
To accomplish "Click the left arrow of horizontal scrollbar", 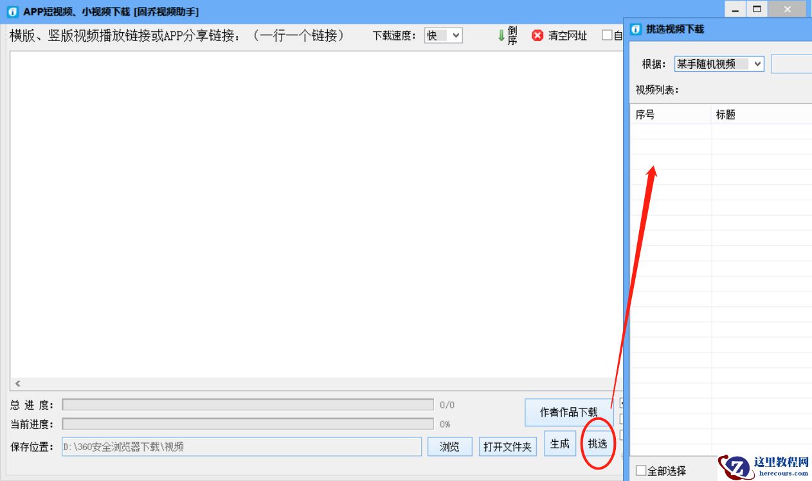I will pos(17,383).
